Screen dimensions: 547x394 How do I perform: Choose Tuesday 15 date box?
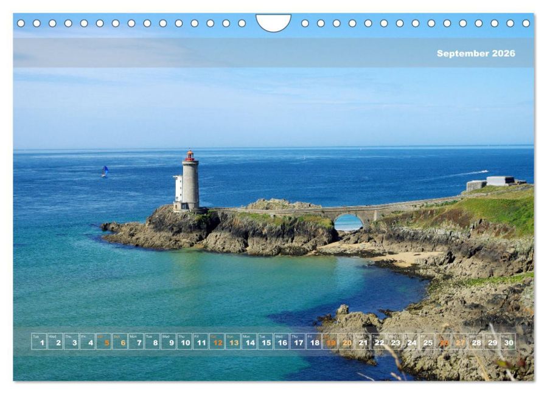(x=265, y=342)
